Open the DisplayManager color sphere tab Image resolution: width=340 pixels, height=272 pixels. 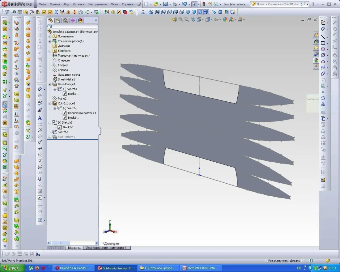click(x=80, y=20)
